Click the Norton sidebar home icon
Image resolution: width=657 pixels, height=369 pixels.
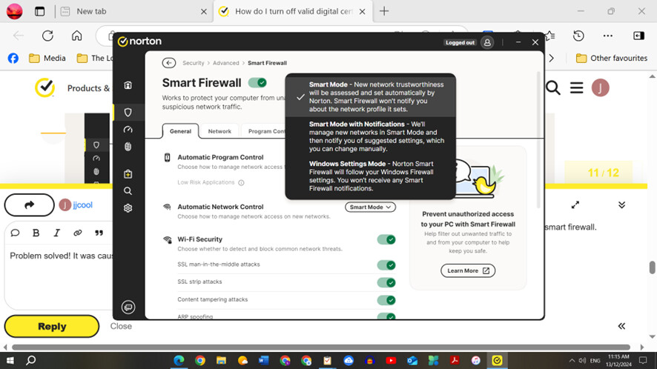[128, 85]
